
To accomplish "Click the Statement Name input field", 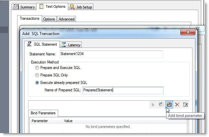I will [x=111, y=54].
